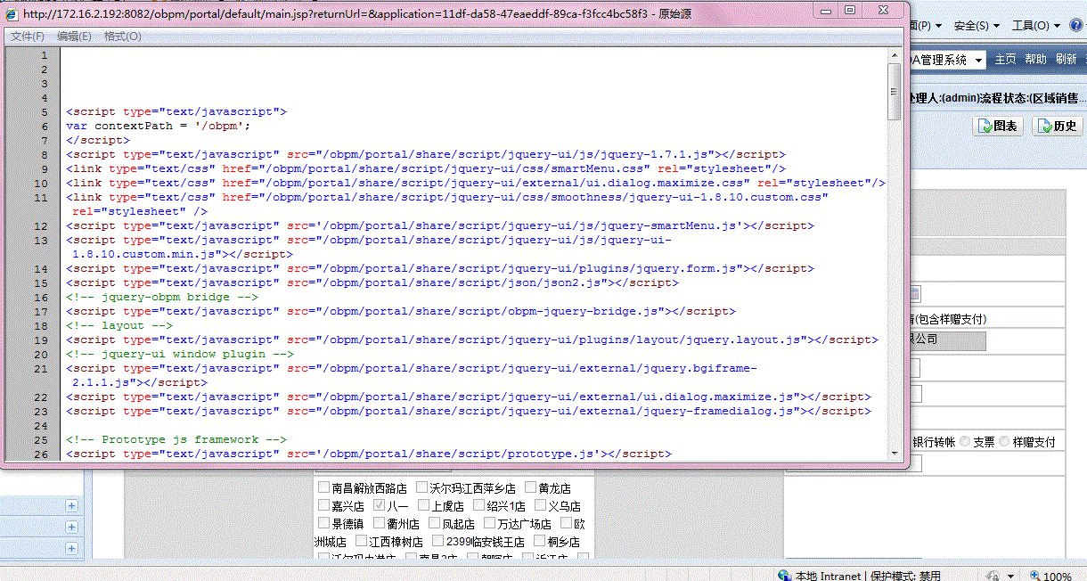Check the 绍兴1店 checkbox
1087x581 pixels.
click(479, 505)
